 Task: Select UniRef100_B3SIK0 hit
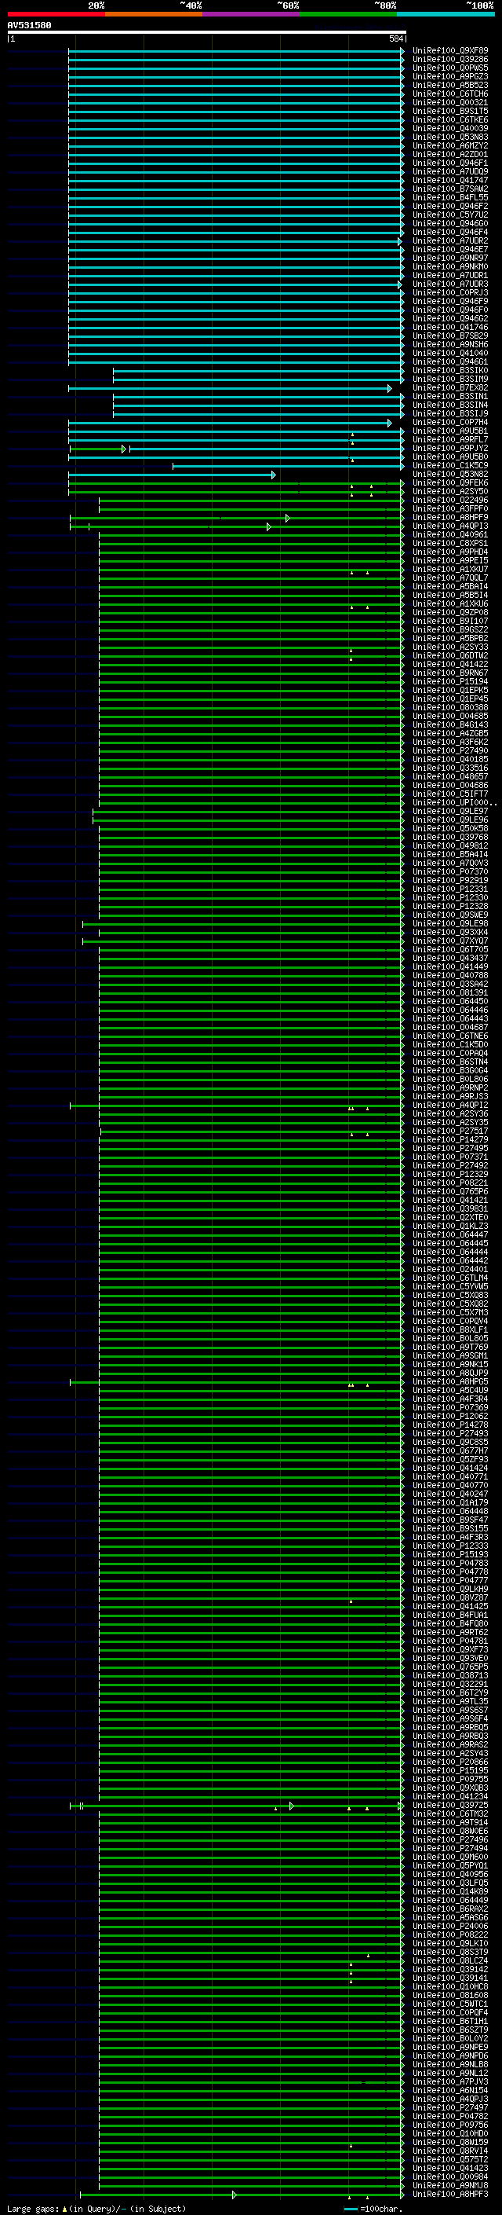[x=450, y=371]
